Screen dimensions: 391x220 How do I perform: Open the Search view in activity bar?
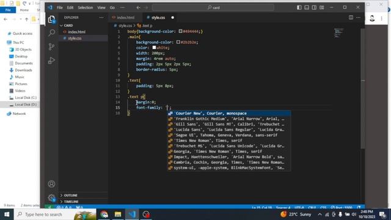pyautogui.click(x=51, y=32)
